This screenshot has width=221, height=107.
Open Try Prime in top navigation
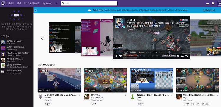(47, 3)
